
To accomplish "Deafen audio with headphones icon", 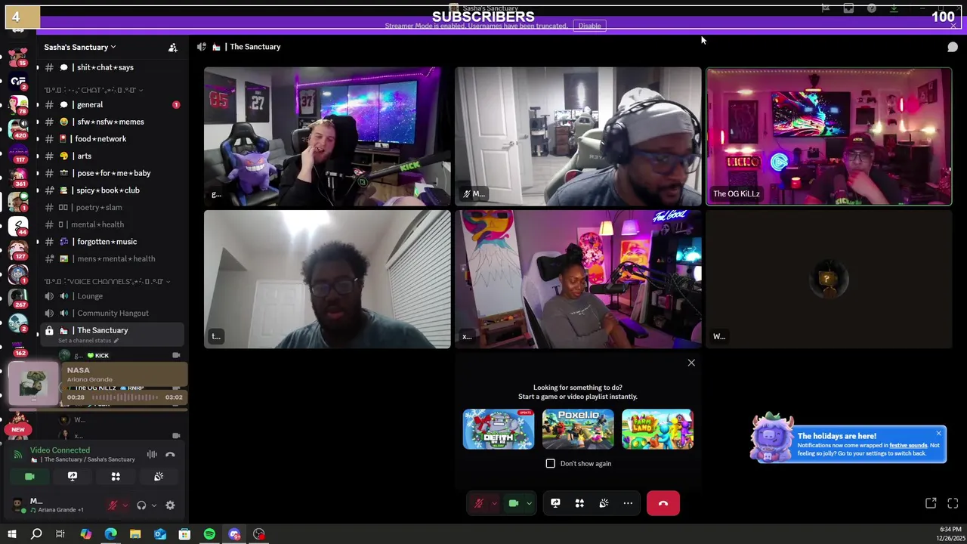I will (141, 505).
